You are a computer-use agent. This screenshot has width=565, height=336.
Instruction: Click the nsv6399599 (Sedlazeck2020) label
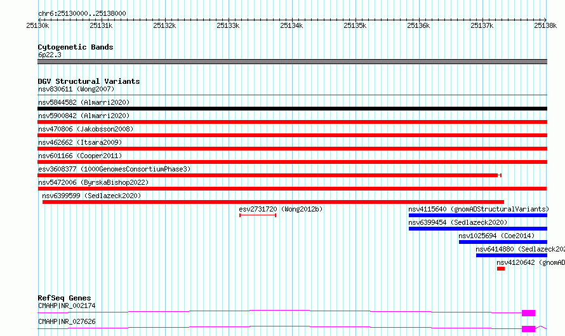91,196
